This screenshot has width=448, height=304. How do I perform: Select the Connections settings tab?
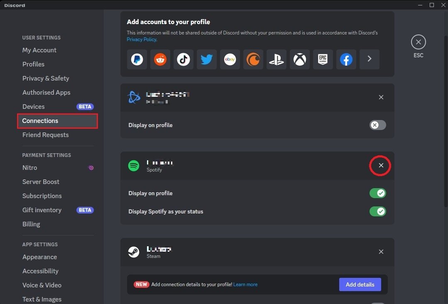pos(58,121)
